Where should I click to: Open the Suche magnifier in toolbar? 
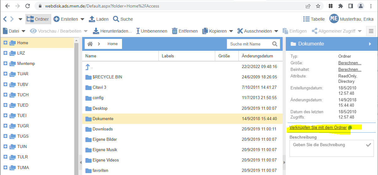pos(116,19)
